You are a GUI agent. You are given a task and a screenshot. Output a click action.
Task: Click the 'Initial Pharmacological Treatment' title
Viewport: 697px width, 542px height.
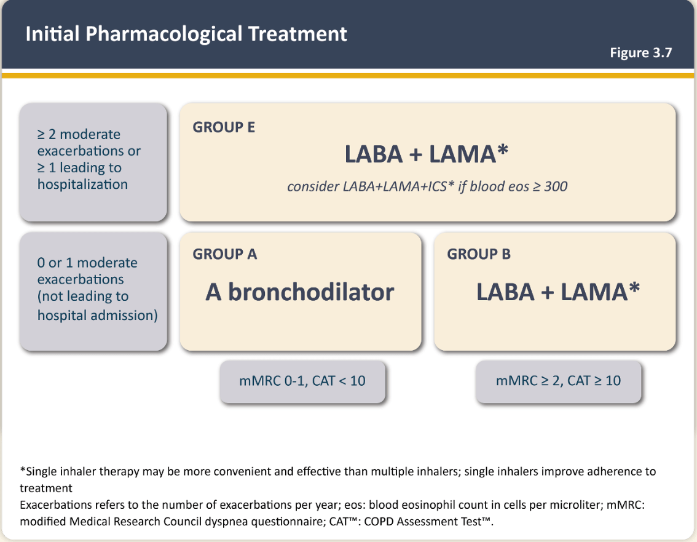click(186, 33)
